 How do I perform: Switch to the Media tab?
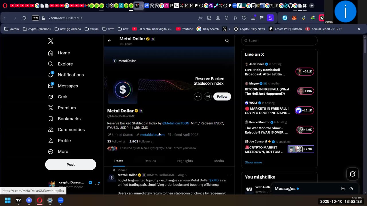point(219,161)
